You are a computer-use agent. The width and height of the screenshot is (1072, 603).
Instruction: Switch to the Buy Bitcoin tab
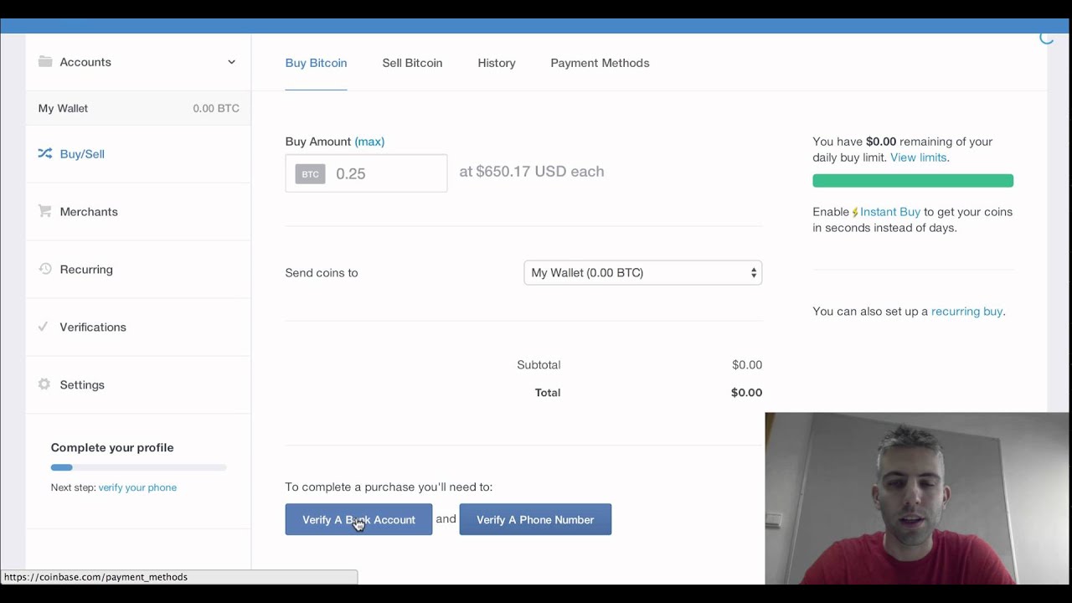click(316, 63)
